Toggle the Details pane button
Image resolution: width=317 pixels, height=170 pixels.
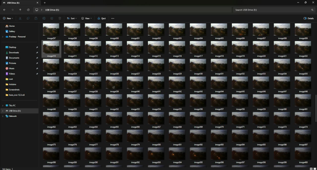coord(309,18)
